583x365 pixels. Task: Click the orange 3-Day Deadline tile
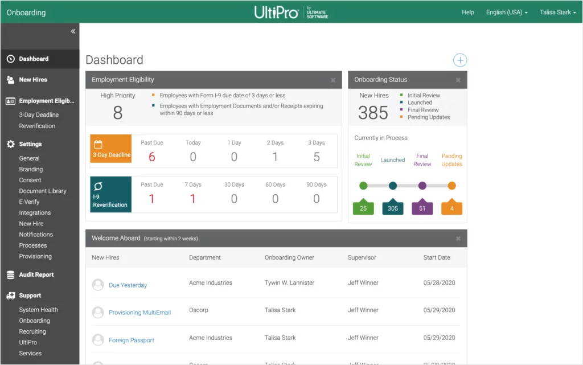(111, 149)
